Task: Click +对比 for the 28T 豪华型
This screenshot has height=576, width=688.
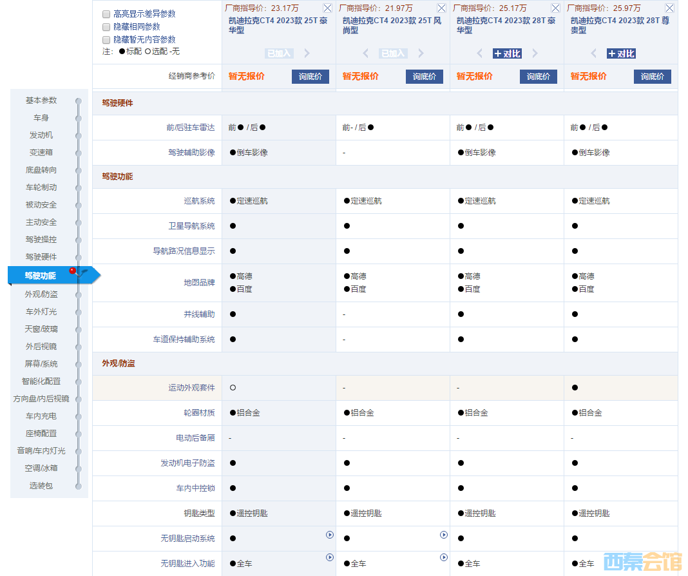Action: [x=507, y=53]
